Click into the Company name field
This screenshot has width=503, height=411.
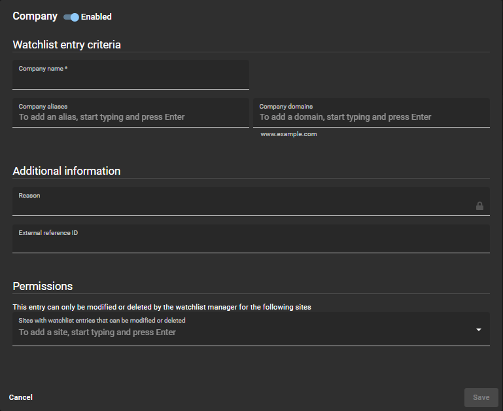(x=130, y=79)
